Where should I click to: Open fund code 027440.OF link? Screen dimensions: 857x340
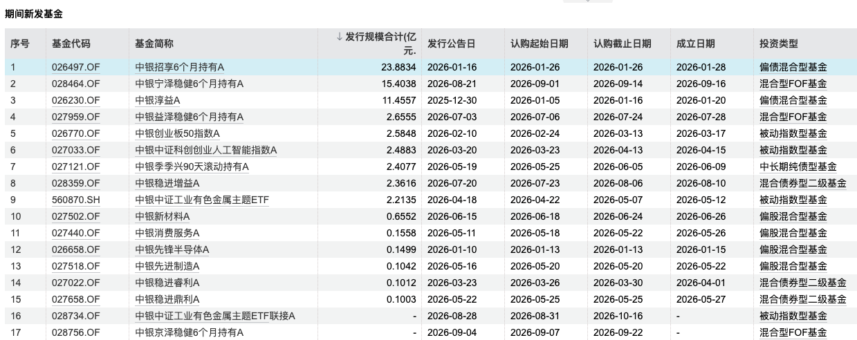tap(75, 233)
